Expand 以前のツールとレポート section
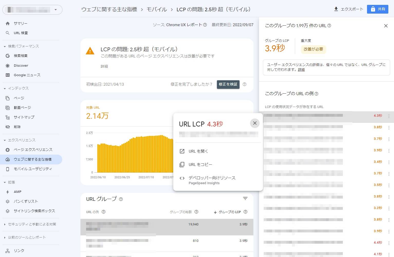 (x=5, y=238)
